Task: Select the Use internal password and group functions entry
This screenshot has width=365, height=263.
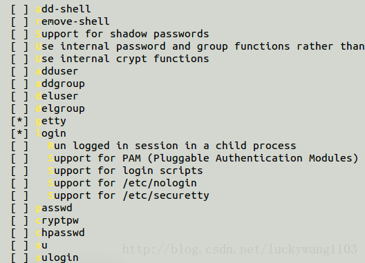Action: 200,46
